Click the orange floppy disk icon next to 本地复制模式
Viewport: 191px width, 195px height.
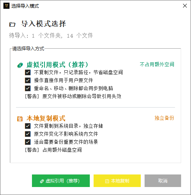(20, 119)
